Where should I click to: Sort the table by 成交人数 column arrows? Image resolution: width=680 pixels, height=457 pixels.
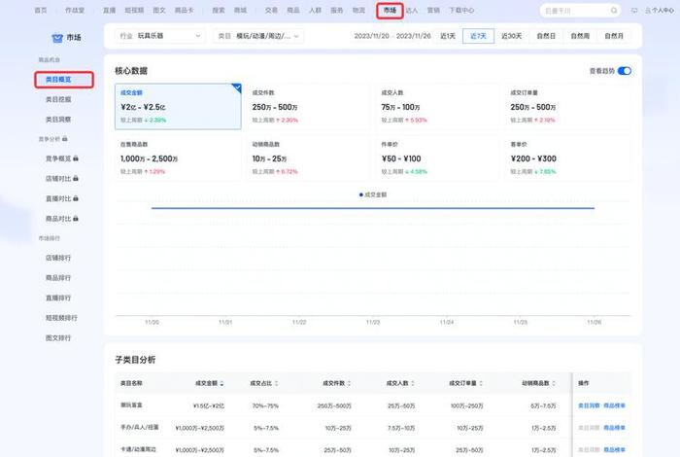click(413, 384)
